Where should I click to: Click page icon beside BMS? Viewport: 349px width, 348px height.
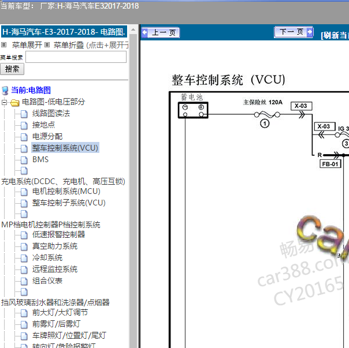coord(24,160)
